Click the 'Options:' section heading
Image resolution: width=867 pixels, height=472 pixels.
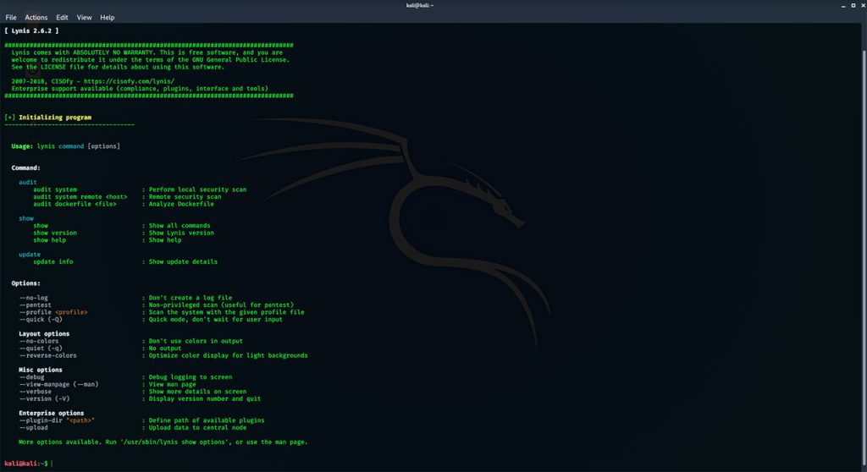26,283
